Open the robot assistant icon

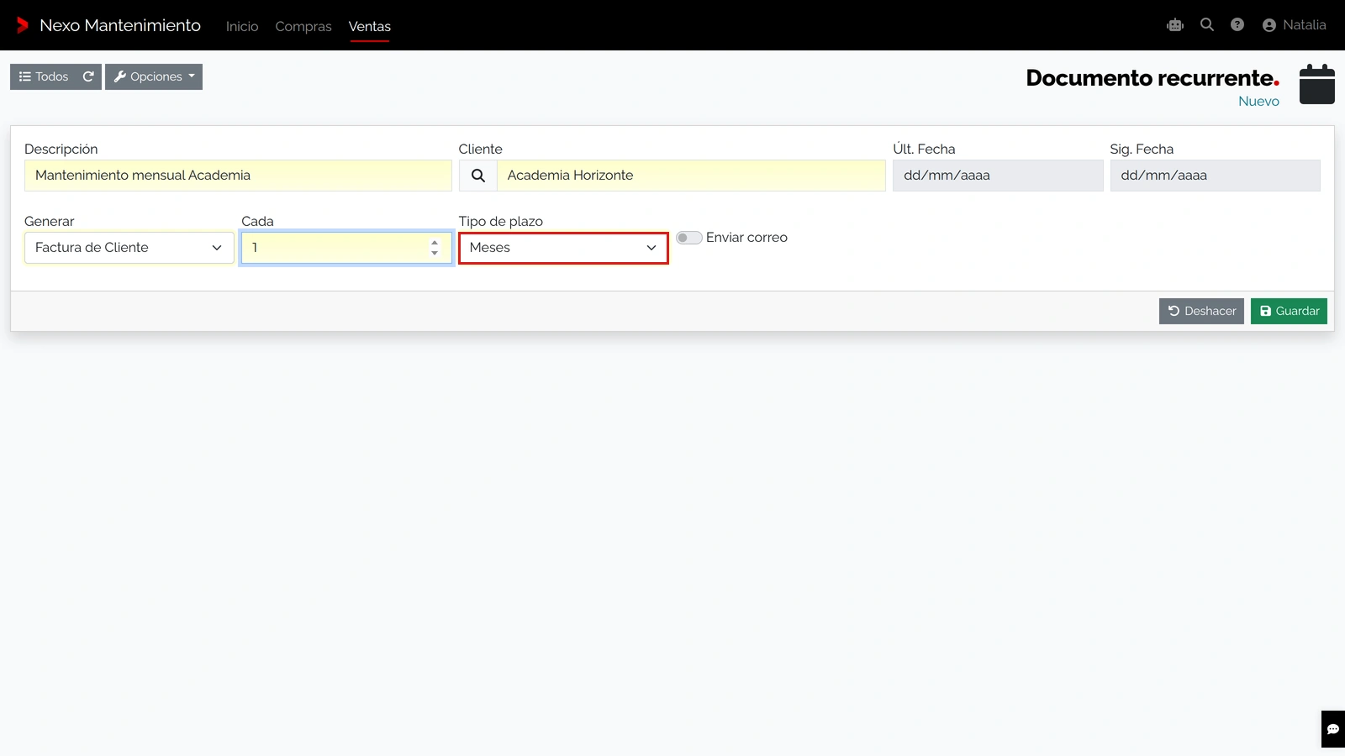[1175, 25]
